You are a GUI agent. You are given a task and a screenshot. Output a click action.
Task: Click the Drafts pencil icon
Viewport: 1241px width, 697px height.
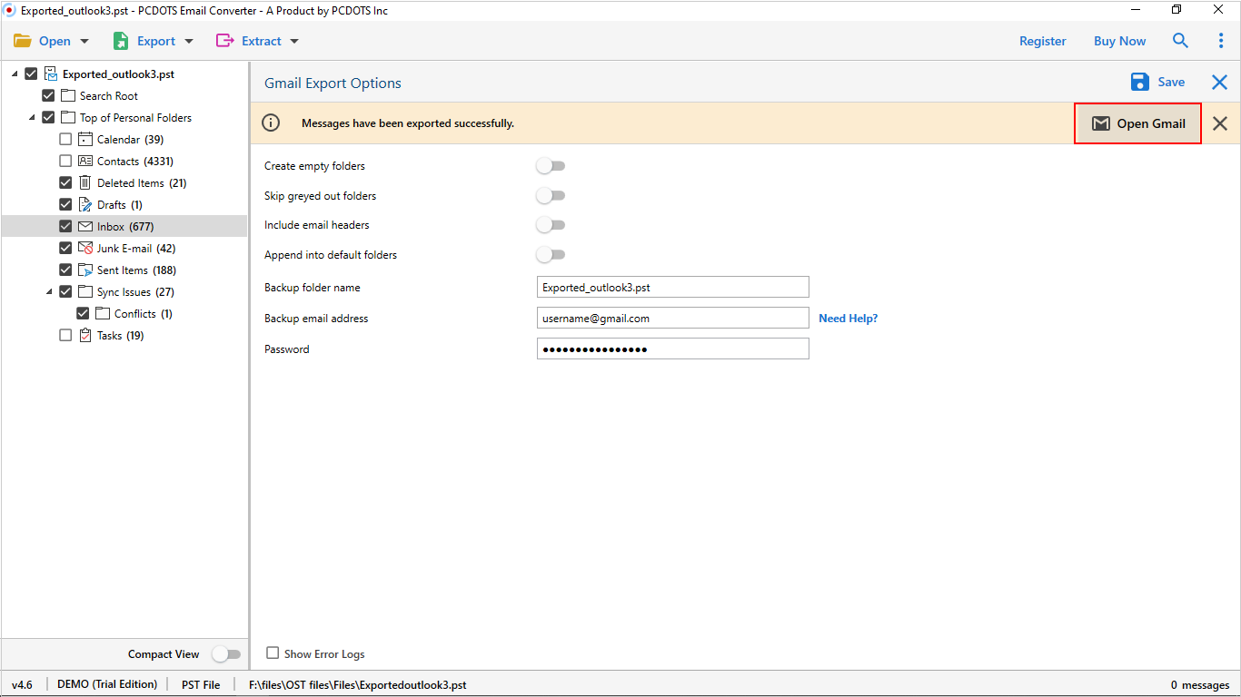coord(85,204)
